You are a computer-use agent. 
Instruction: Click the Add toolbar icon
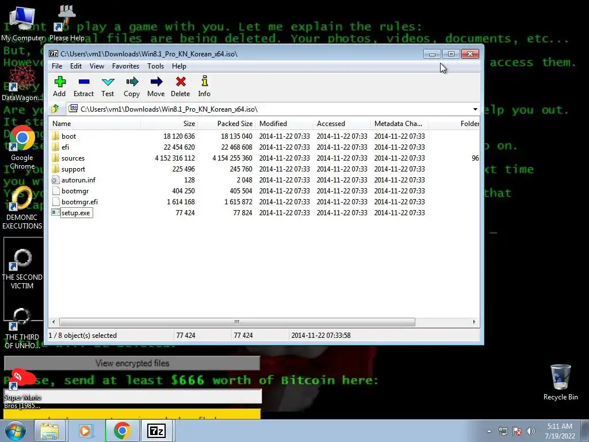[x=60, y=82]
